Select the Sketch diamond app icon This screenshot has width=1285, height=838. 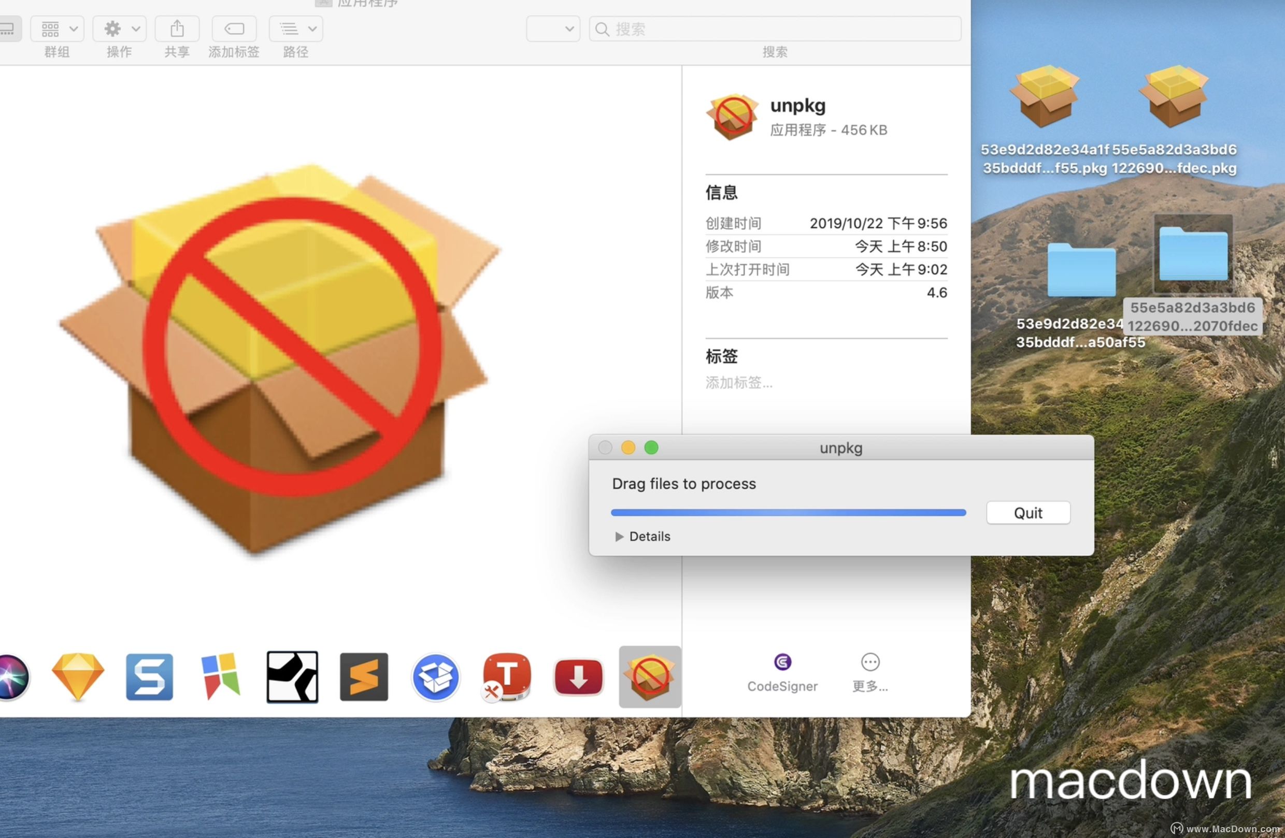click(x=78, y=676)
